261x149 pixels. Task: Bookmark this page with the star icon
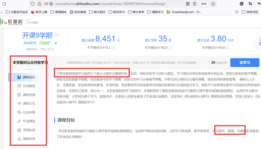tap(213, 4)
